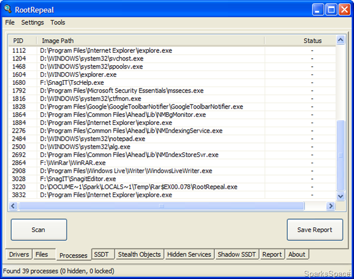Open the Tools menu
The width and height of the screenshot is (354, 279).
tap(58, 22)
